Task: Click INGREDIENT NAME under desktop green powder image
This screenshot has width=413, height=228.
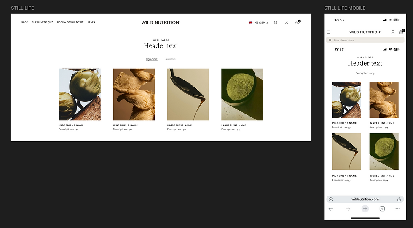Action: pyautogui.click(x=233, y=125)
